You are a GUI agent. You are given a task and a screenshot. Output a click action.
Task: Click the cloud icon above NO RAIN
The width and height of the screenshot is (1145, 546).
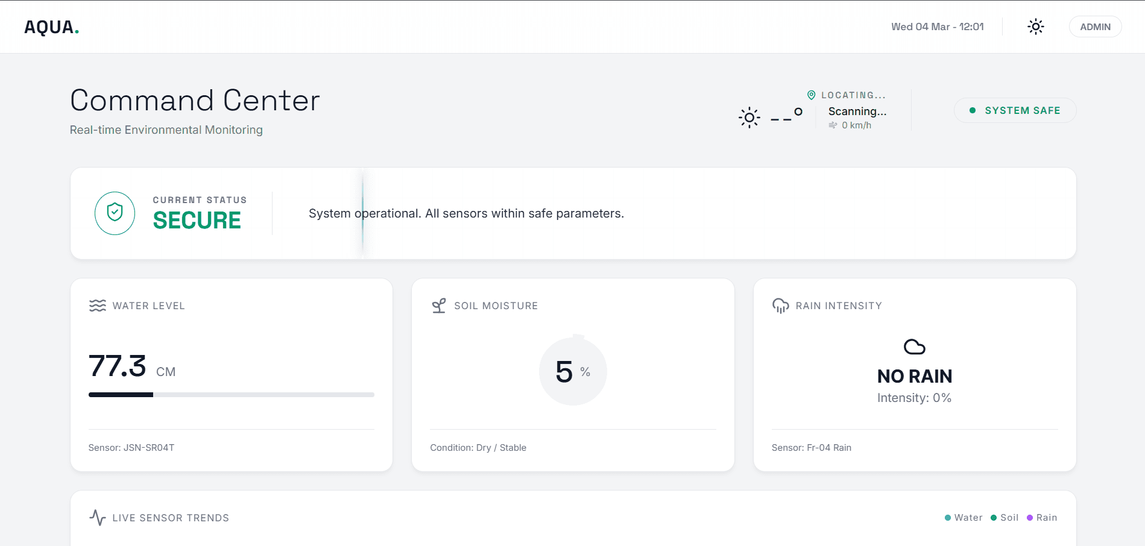click(915, 347)
